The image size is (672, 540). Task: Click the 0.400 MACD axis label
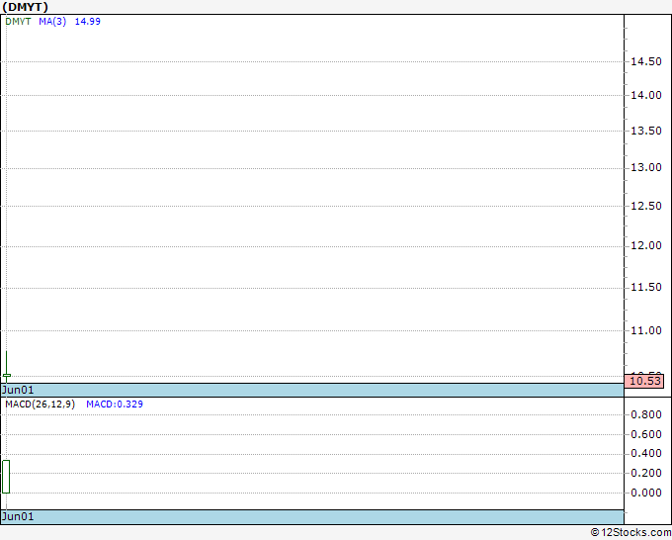(x=646, y=453)
